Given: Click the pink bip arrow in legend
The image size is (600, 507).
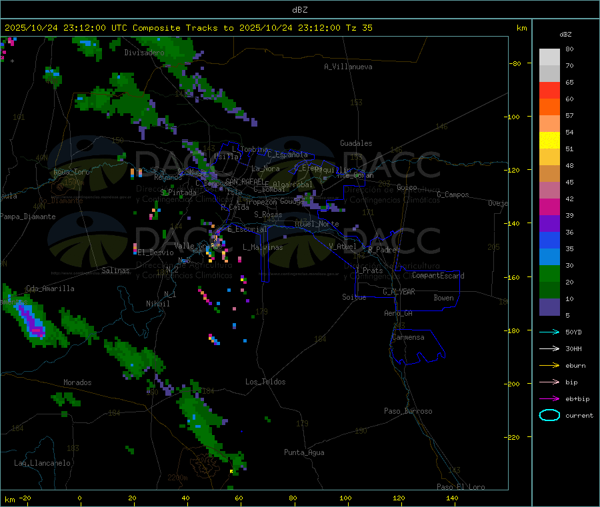Looking at the screenshot, I should [x=549, y=382].
